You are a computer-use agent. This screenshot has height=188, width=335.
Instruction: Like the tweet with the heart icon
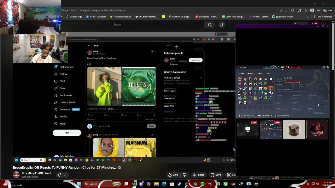pos(122,115)
